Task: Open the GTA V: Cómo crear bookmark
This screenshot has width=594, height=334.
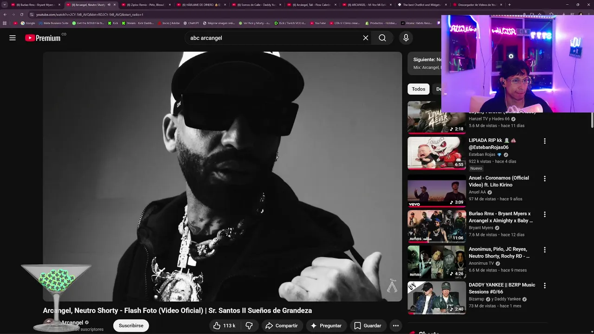Action: coord(345,23)
